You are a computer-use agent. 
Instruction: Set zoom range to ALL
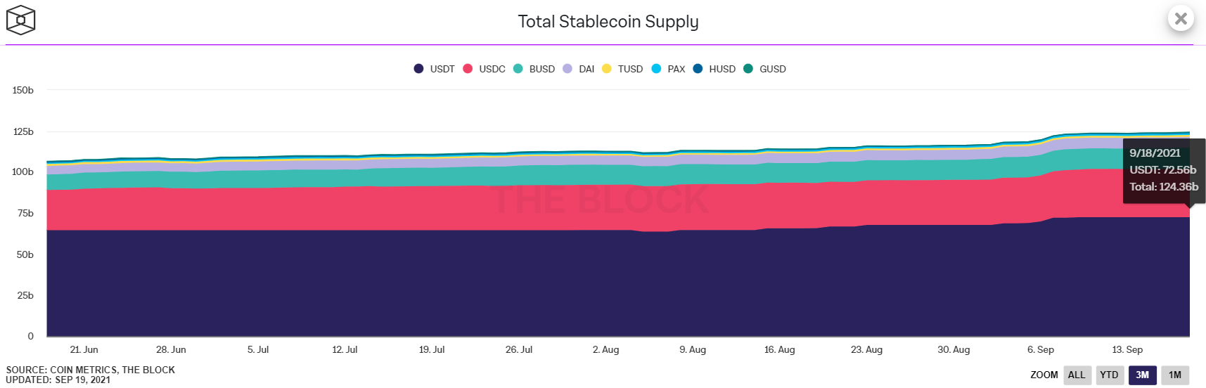(x=1077, y=375)
